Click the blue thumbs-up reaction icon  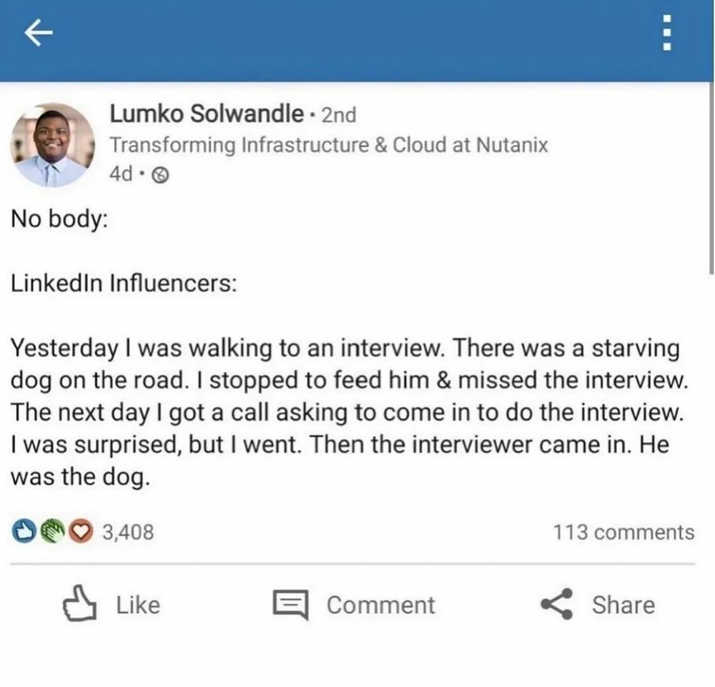(x=24, y=531)
